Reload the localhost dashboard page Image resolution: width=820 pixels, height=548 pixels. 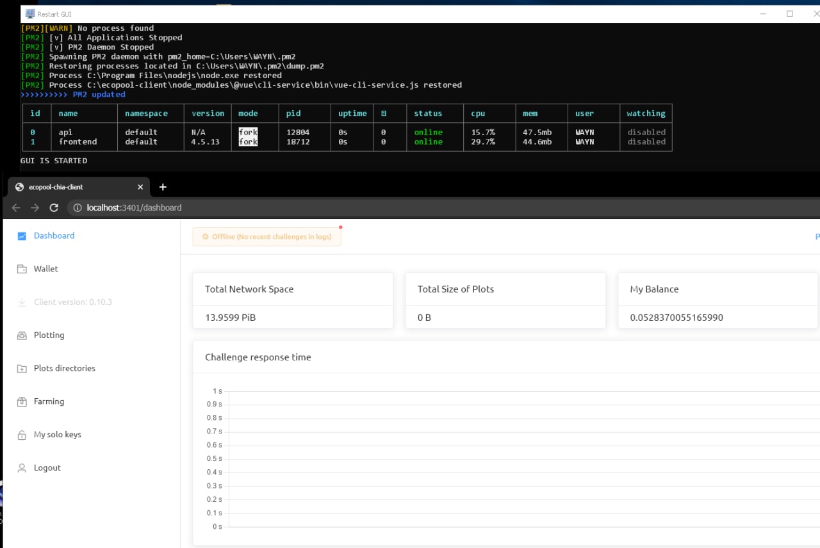point(54,207)
